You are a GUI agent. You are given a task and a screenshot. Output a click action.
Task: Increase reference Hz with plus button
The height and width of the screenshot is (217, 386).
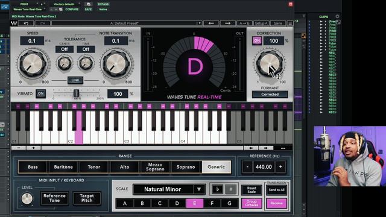click(280, 167)
